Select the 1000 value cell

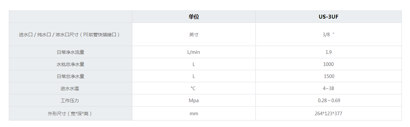(328, 64)
